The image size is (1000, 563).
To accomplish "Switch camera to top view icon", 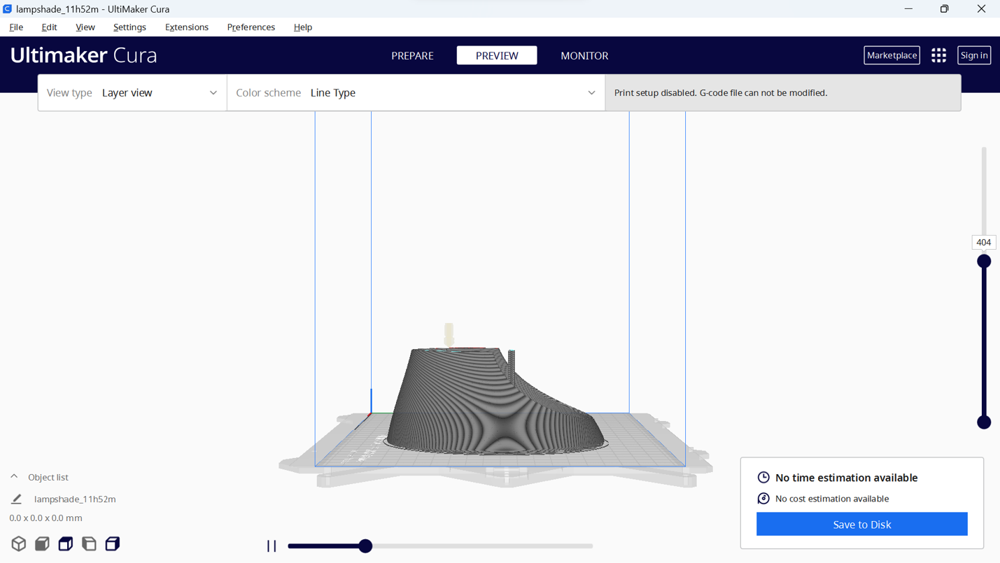I will [66, 543].
